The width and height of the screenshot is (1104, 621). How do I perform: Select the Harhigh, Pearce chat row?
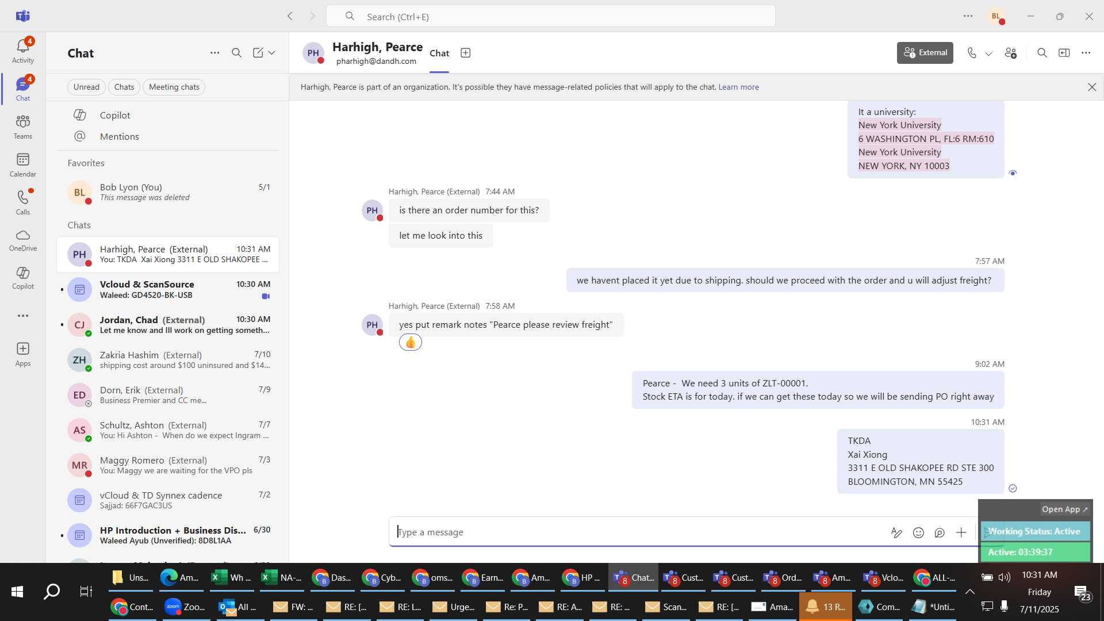tap(168, 255)
